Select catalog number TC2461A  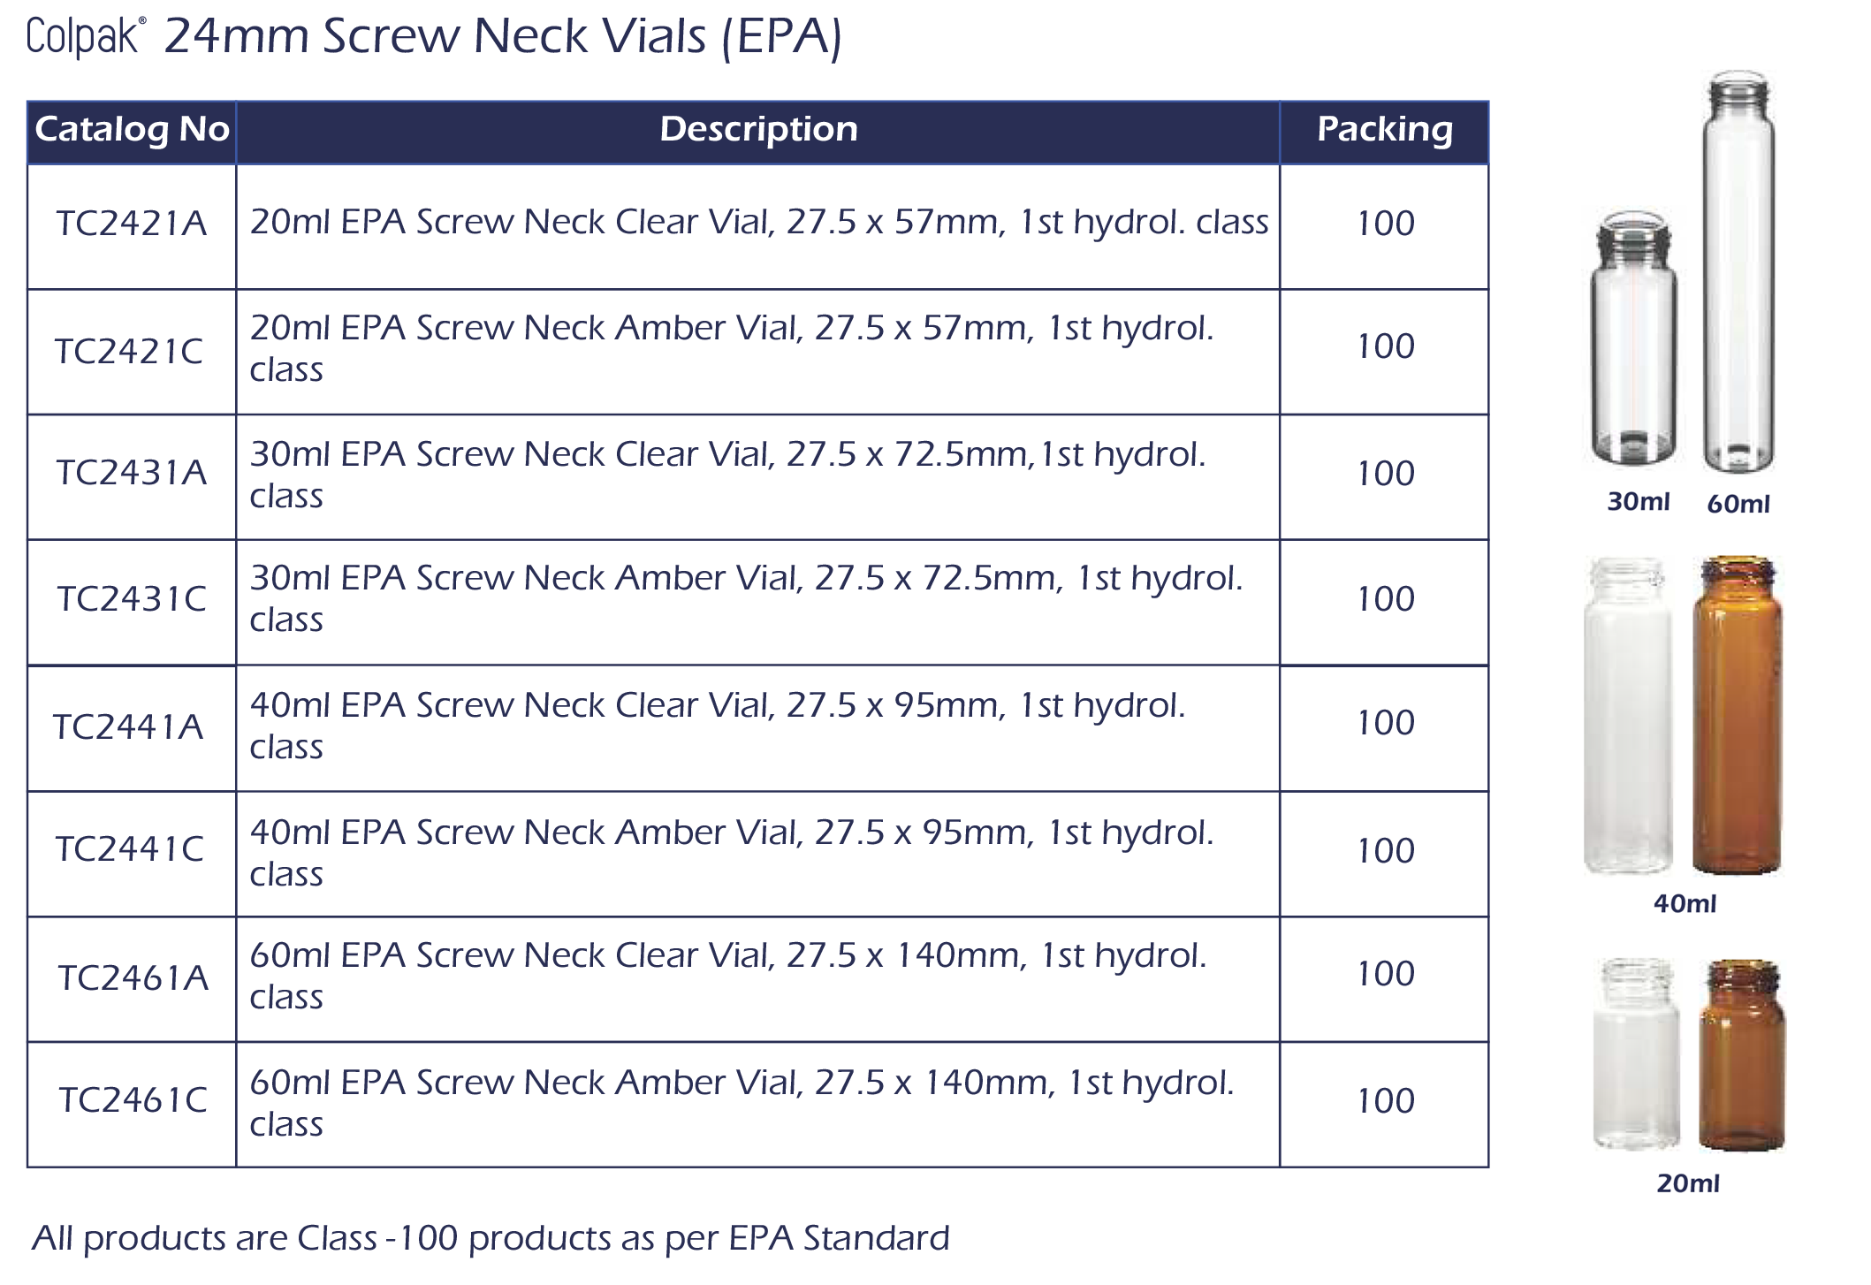(133, 977)
